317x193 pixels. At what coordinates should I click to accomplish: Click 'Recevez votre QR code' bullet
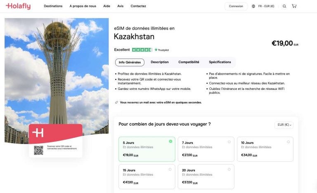pos(149,81)
